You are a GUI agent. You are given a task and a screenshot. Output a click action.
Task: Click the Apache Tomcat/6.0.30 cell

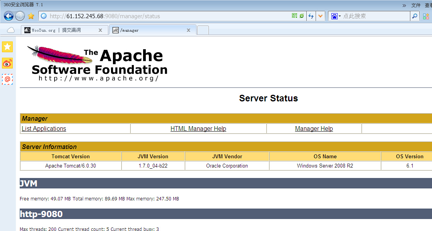[x=70, y=166]
